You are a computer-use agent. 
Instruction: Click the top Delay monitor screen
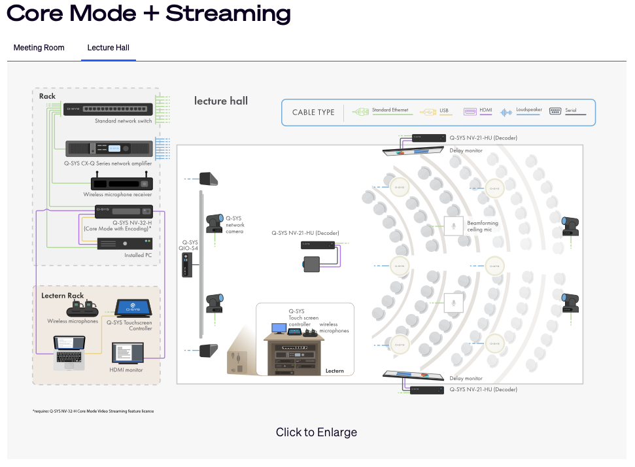tap(413, 152)
